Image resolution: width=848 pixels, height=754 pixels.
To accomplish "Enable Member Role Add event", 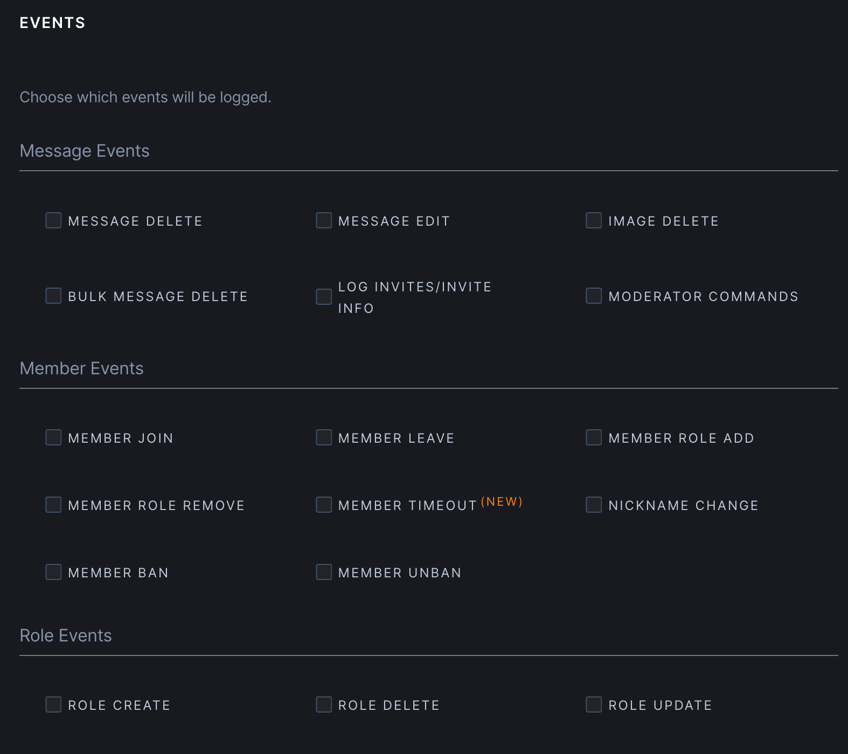I will click(x=594, y=437).
